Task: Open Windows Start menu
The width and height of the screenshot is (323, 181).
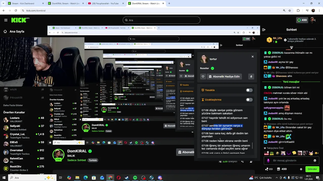Action: [4, 178]
